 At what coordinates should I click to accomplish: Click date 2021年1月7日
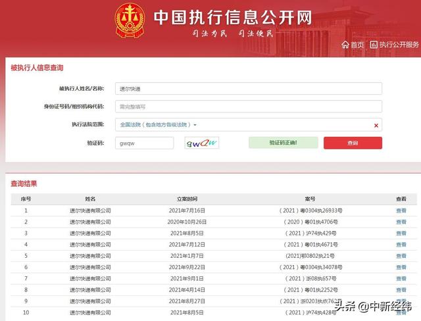[x=187, y=256]
